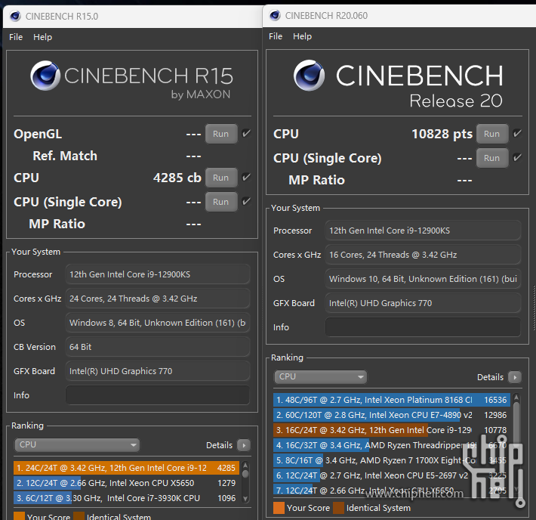The image size is (536, 520).
Task: Click the 10828 pts CPU score in R20
Action: pyautogui.click(x=442, y=134)
